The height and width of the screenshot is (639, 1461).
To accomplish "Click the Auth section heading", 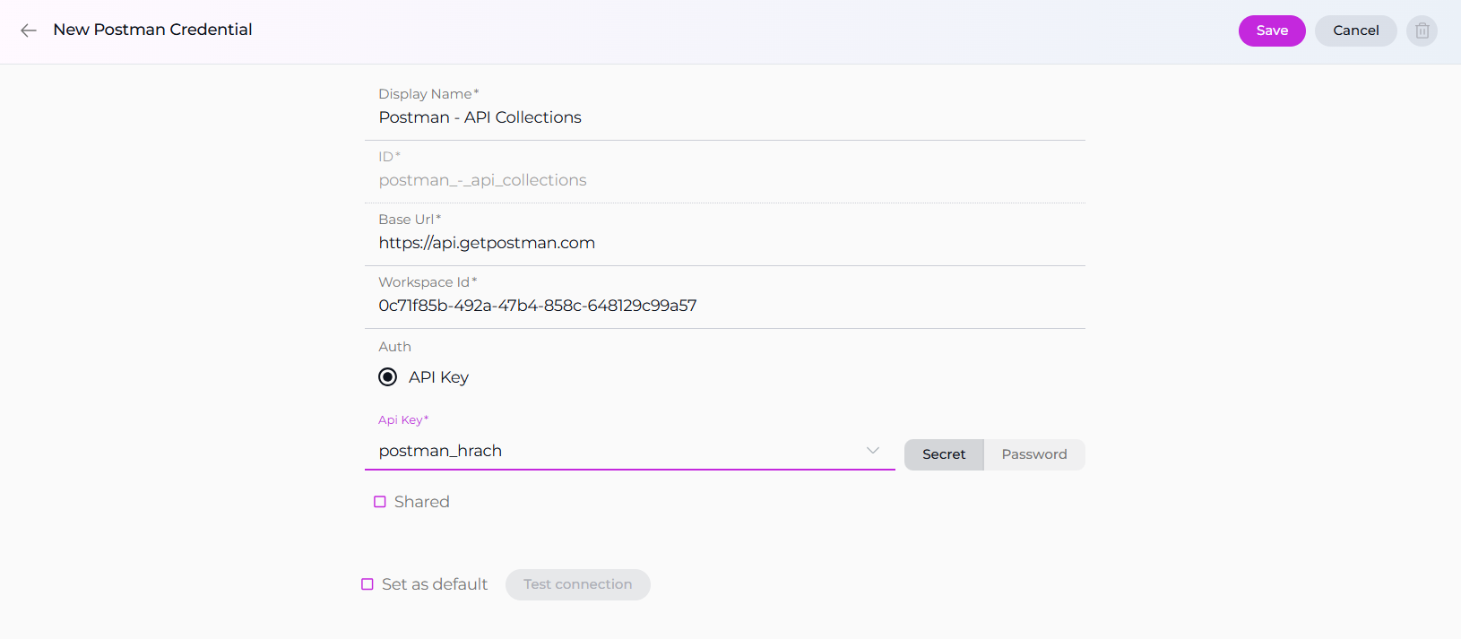I will (x=394, y=347).
